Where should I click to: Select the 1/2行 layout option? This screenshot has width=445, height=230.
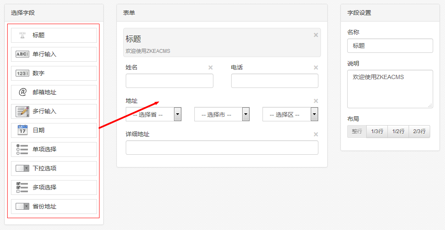(x=398, y=131)
